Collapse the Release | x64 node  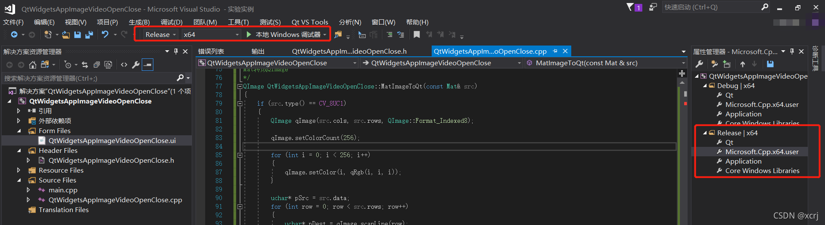(x=705, y=133)
